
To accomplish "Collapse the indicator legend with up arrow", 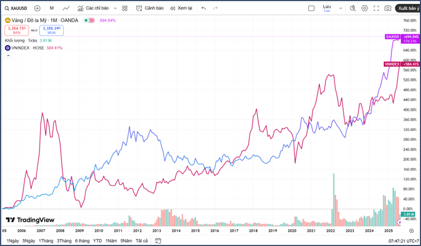I will pos(8,56).
